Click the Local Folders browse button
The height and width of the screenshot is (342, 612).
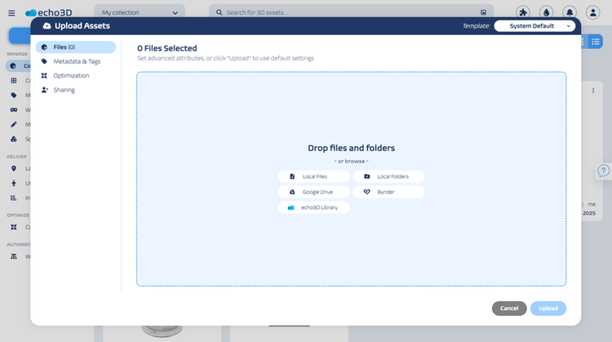[x=388, y=176]
